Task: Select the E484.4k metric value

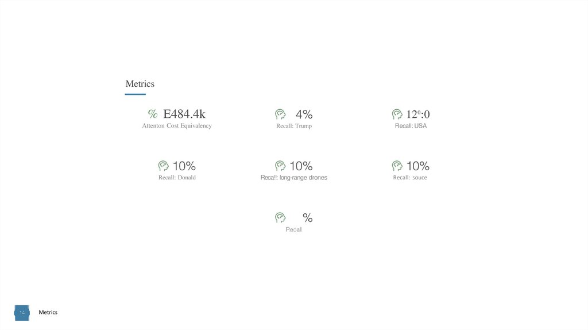Action: coord(184,114)
